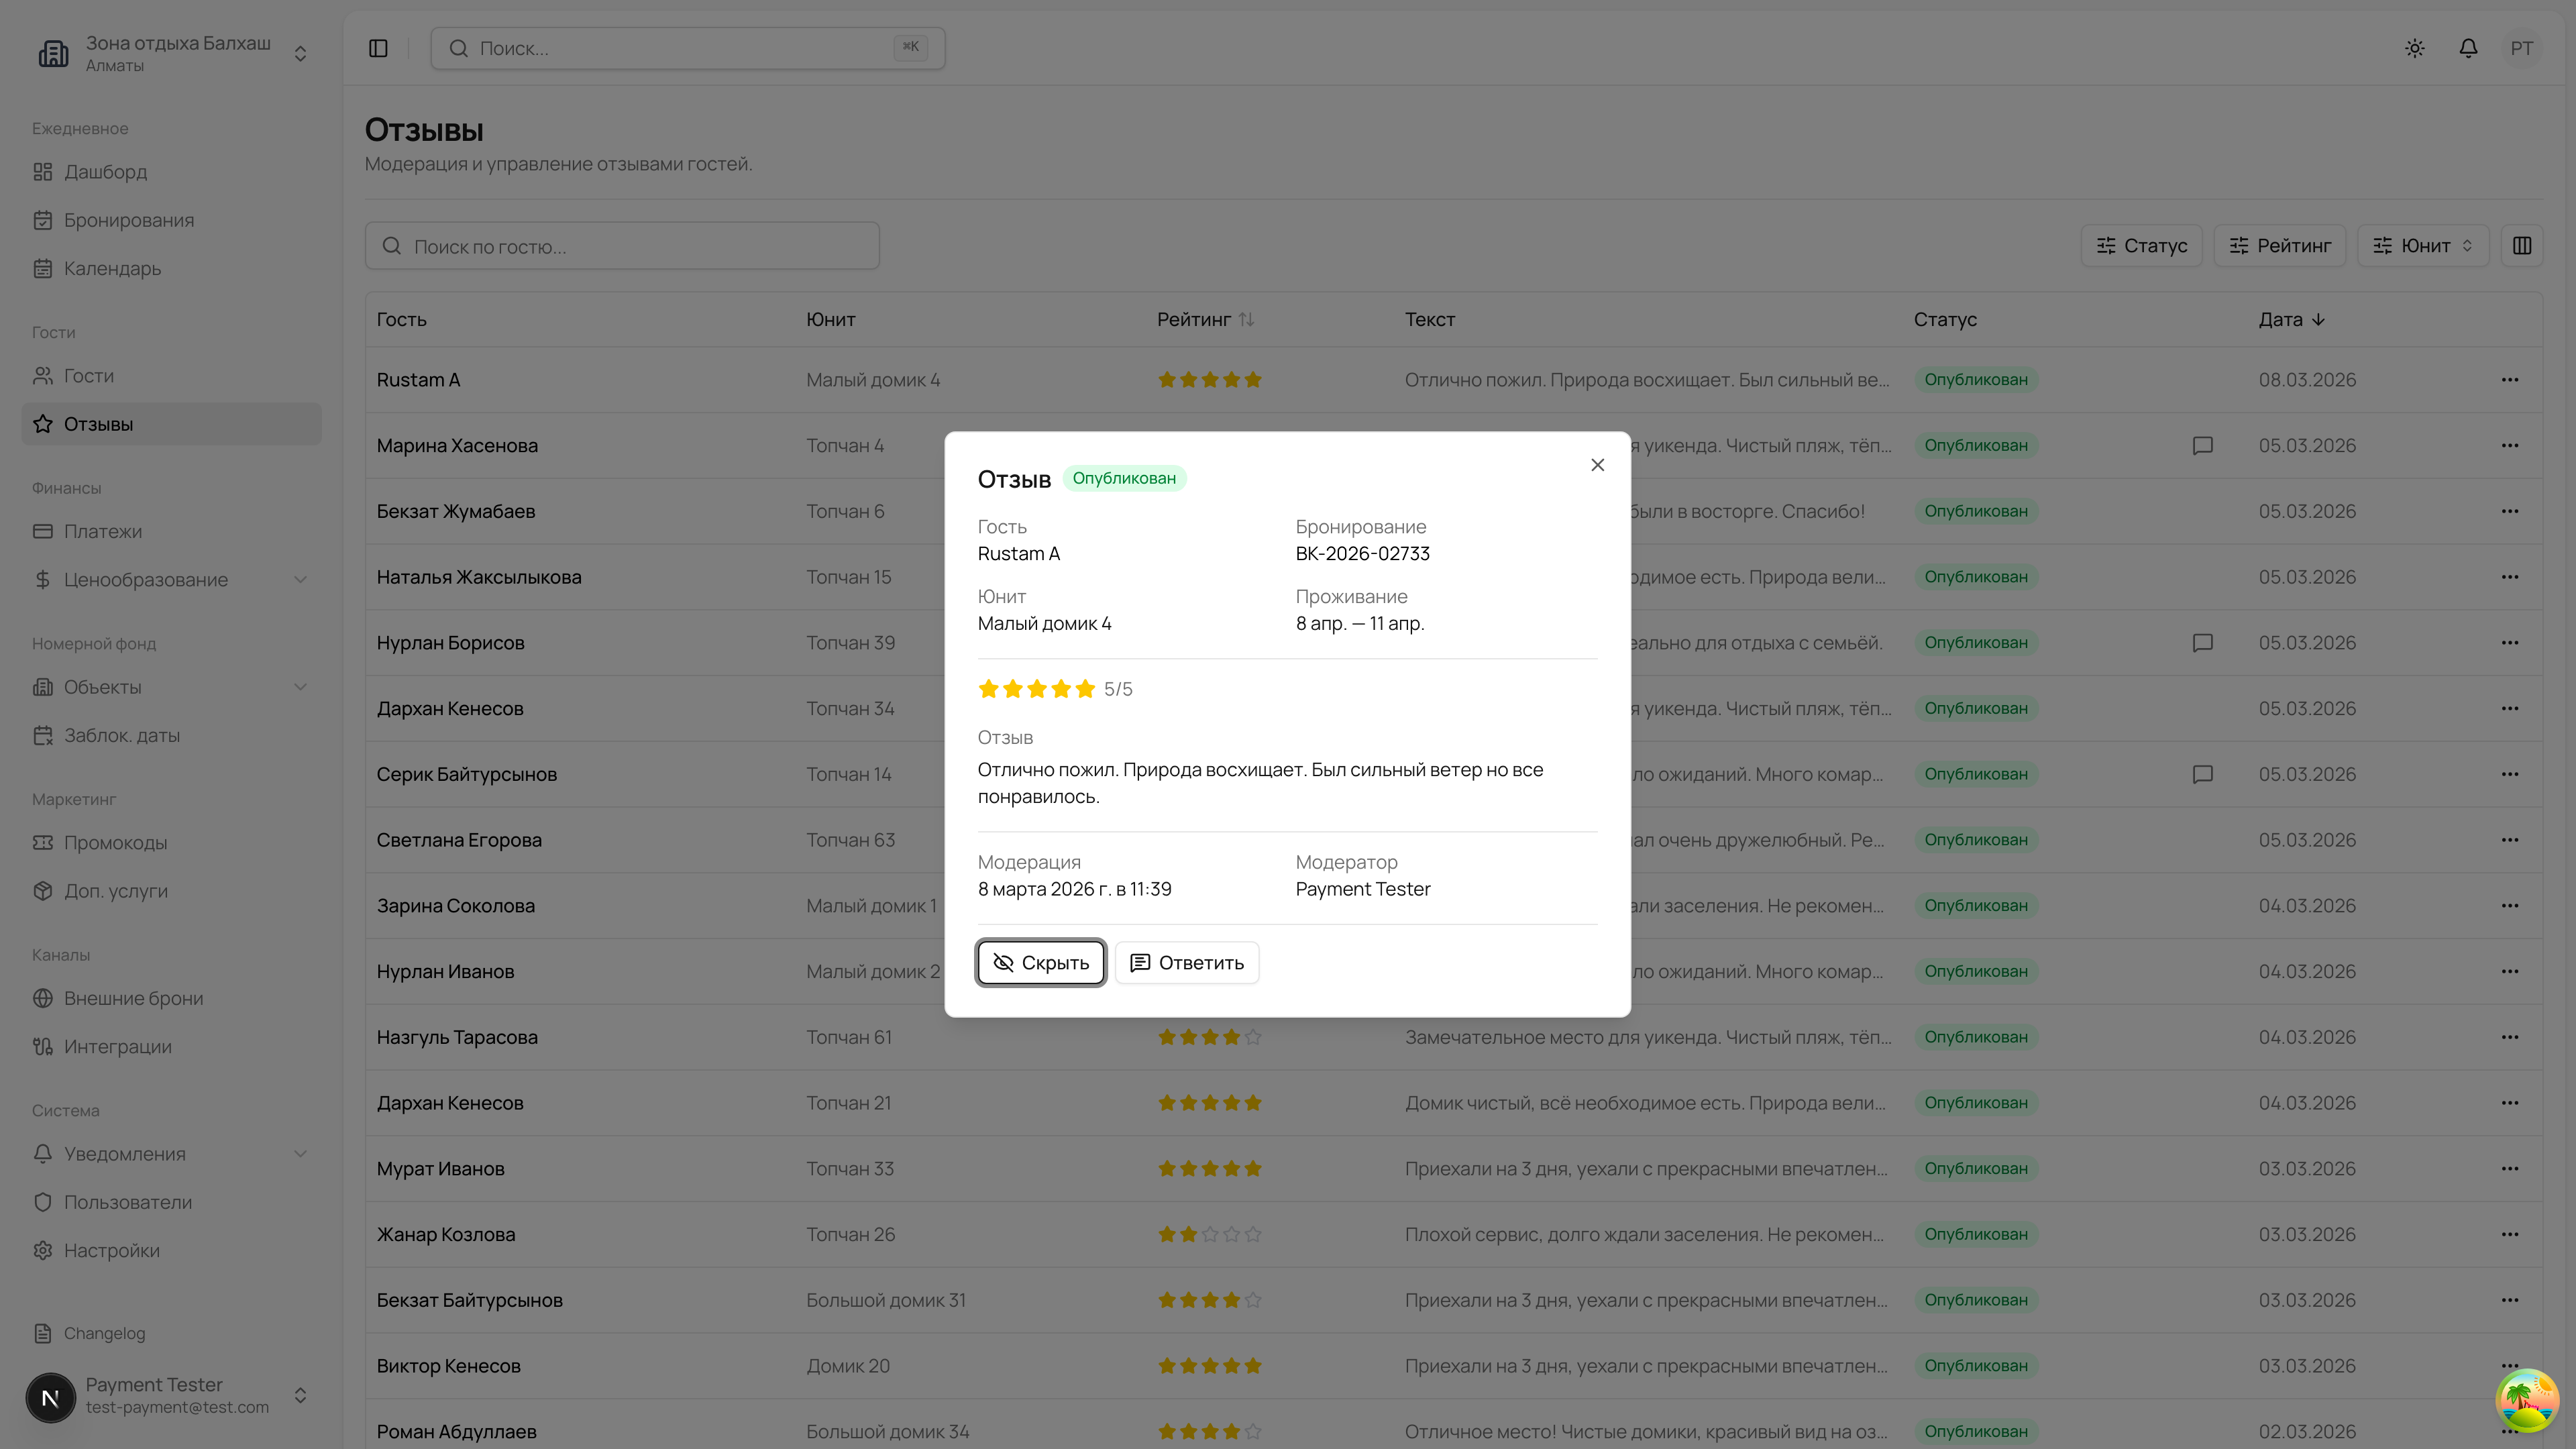The height and width of the screenshot is (1449, 2576).
Task: Close the review dialog with the X
Action: pos(1597,465)
